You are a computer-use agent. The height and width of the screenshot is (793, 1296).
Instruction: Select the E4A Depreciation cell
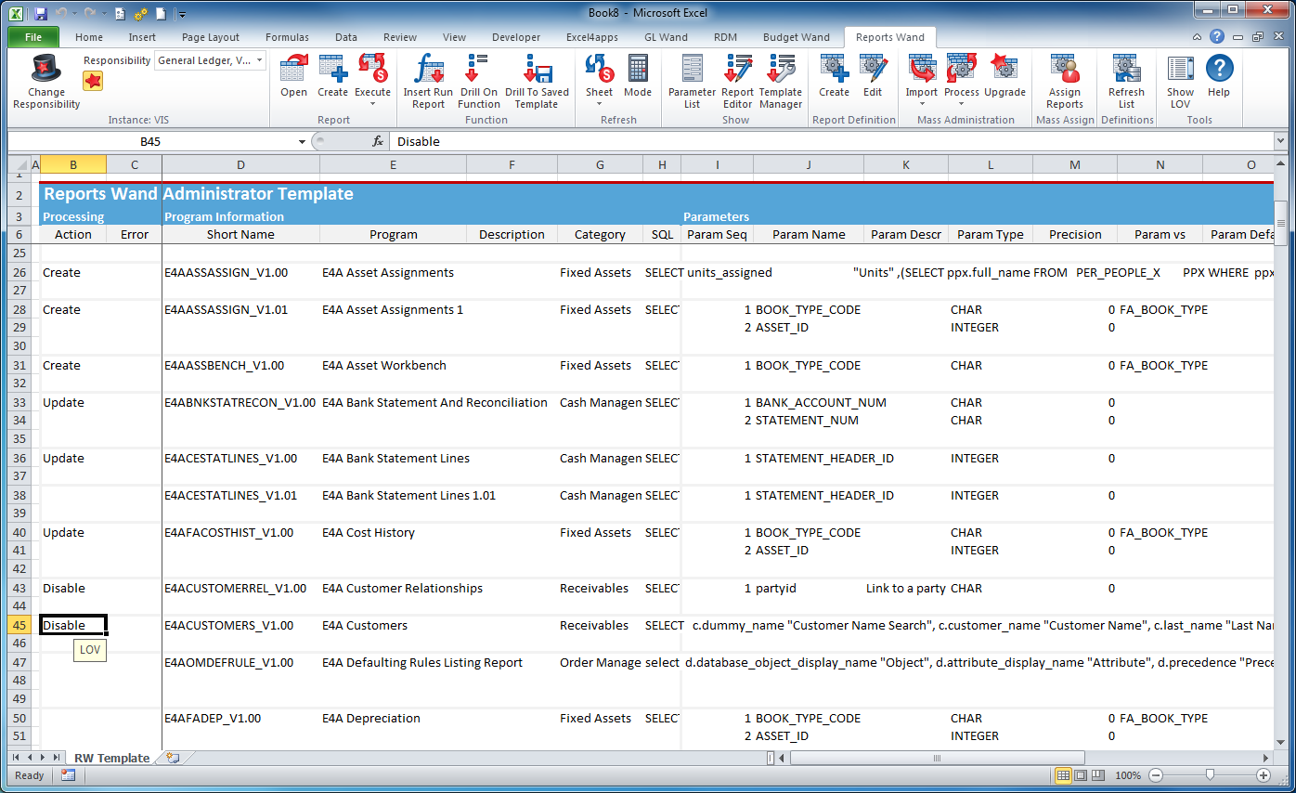[x=393, y=718]
